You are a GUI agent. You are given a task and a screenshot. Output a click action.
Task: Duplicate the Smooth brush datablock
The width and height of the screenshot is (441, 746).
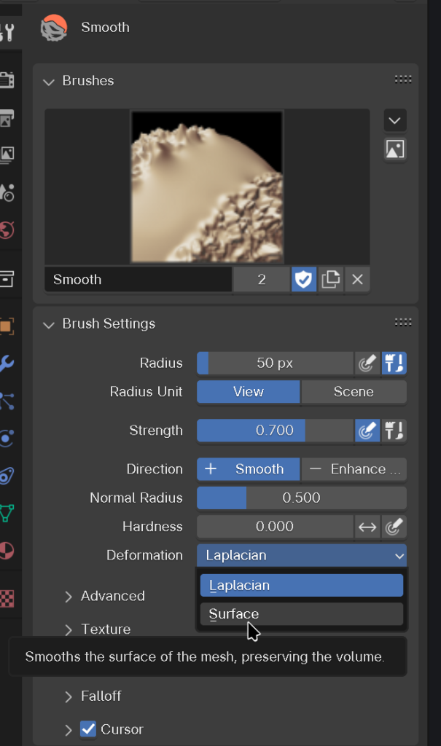pyautogui.click(x=330, y=279)
